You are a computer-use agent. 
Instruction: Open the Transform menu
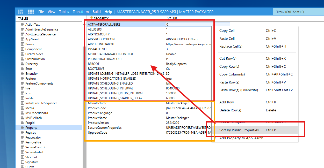81,12
